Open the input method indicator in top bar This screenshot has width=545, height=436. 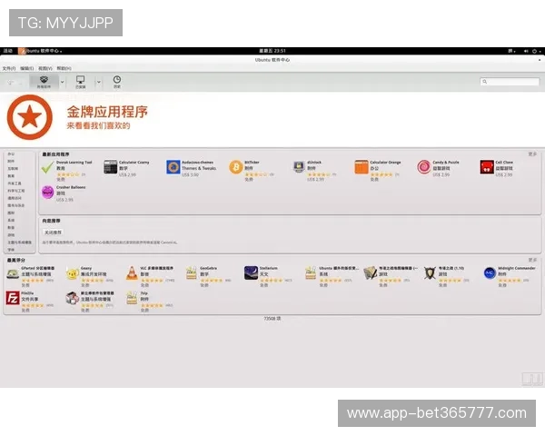[x=511, y=51]
